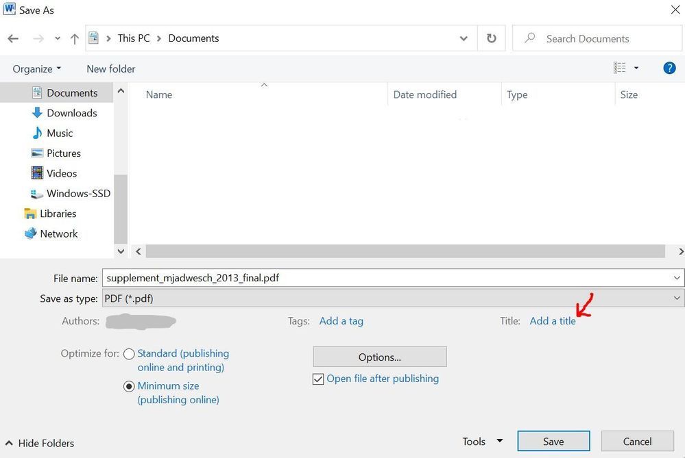This screenshot has width=685, height=458.
Task: Open the File name history dropdown
Action: tap(677, 278)
